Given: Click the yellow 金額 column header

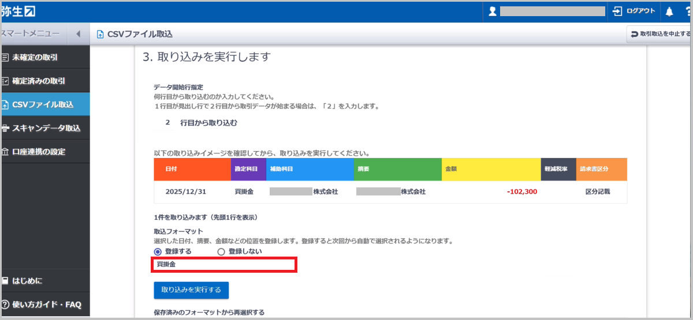Looking at the screenshot, I should coord(491,170).
